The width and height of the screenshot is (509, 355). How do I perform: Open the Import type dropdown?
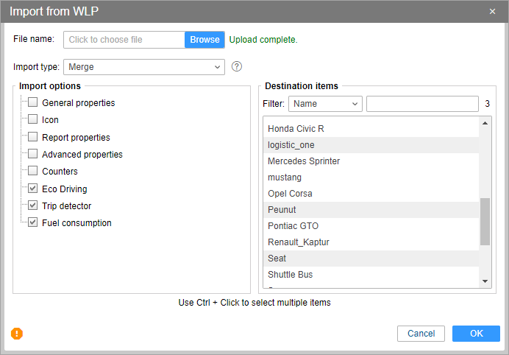pyautogui.click(x=143, y=67)
